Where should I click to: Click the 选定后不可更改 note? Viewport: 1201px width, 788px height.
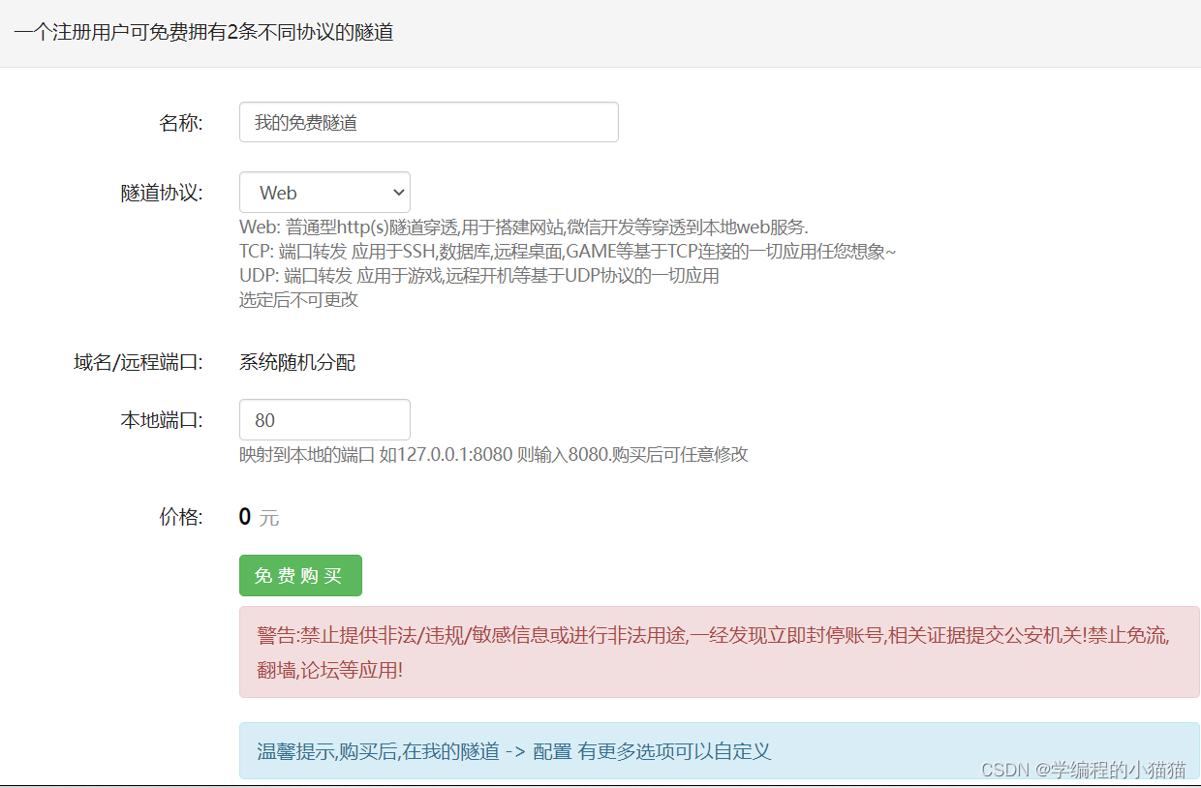298,299
